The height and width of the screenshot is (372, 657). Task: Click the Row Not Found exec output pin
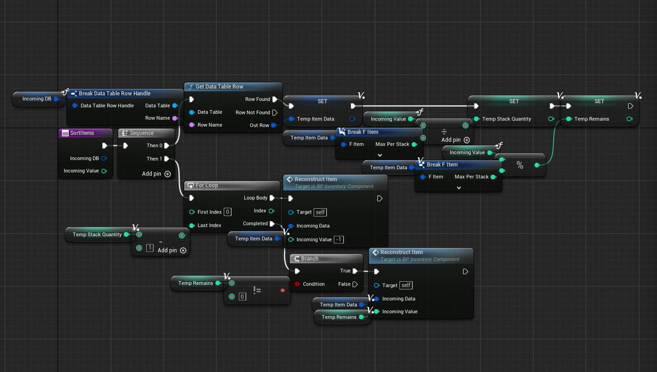(x=275, y=112)
